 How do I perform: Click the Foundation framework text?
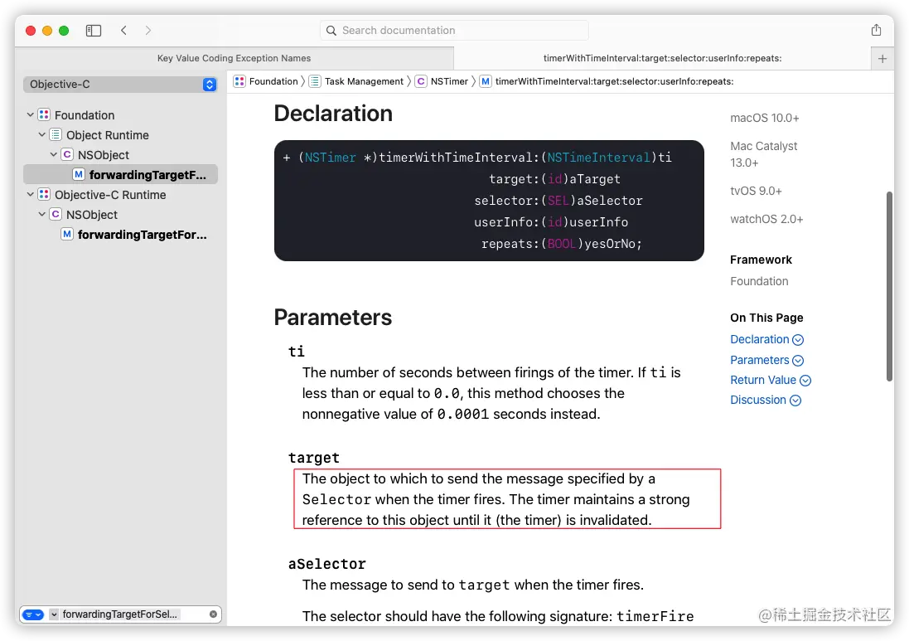tap(759, 281)
